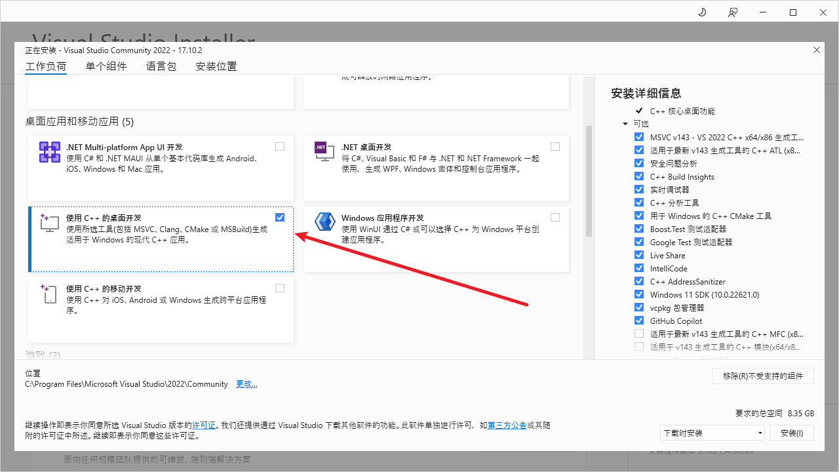The height and width of the screenshot is (472, 839).
Task: Click the feedback icon in title bar
Action: (x=733, y=12)
